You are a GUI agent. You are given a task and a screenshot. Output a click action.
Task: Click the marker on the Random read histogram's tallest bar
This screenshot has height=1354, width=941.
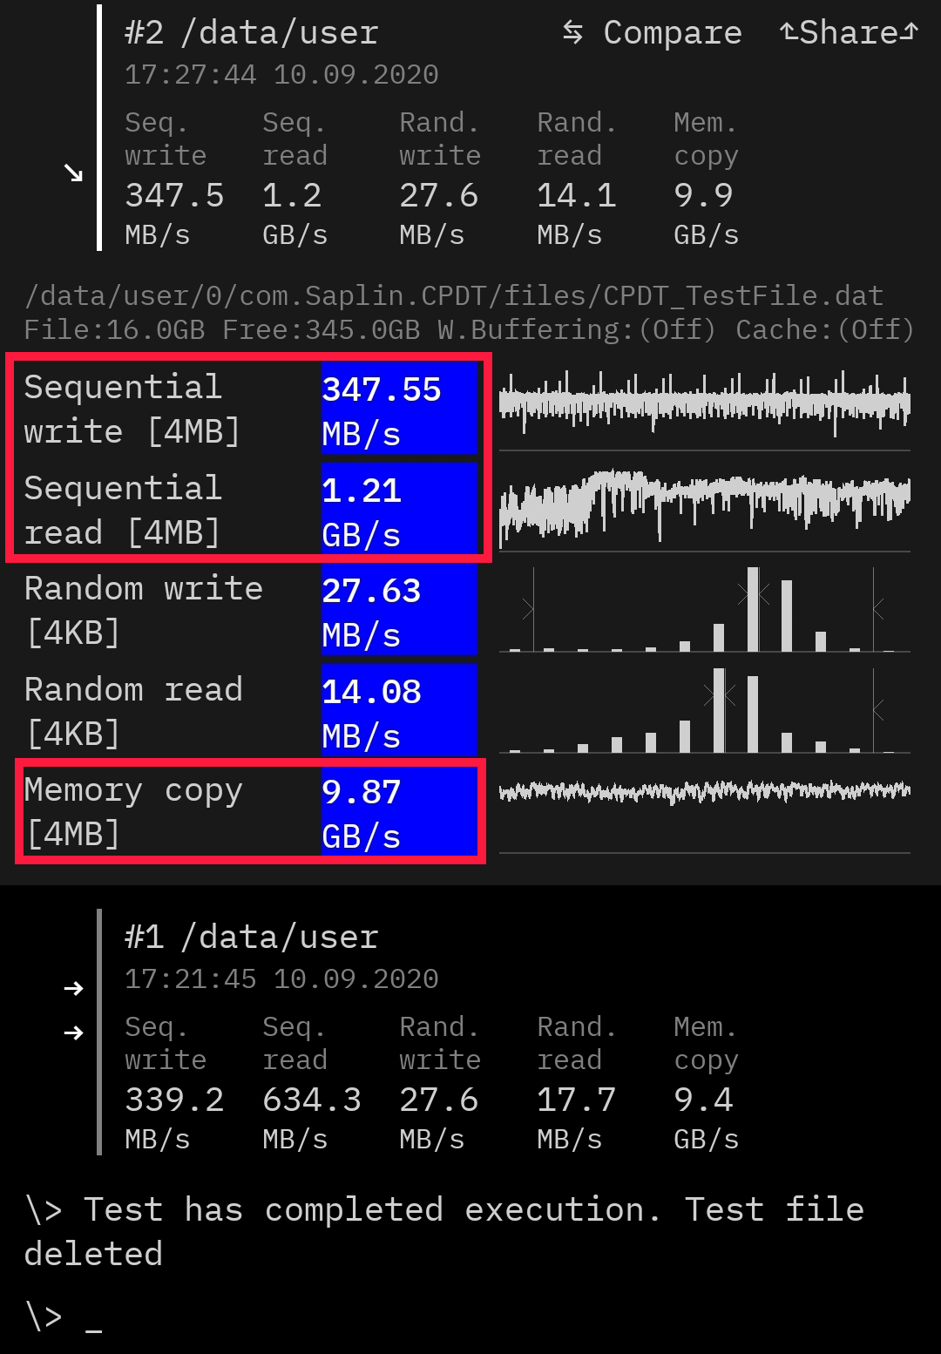[x=720, y=695]
